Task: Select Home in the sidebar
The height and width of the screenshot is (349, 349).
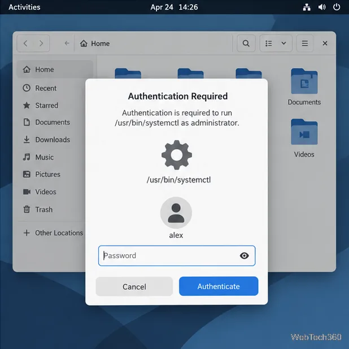Action: (55, 69)
